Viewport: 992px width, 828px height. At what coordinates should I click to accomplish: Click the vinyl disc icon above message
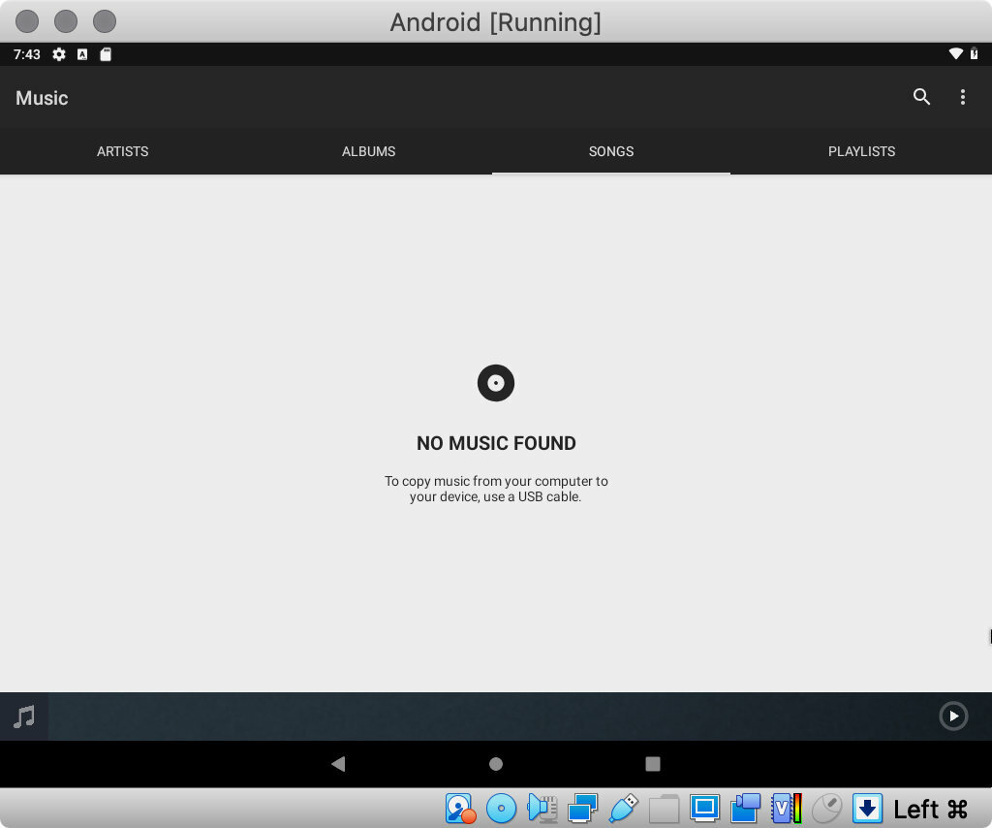pyautogui.click(x=496, y=383)
